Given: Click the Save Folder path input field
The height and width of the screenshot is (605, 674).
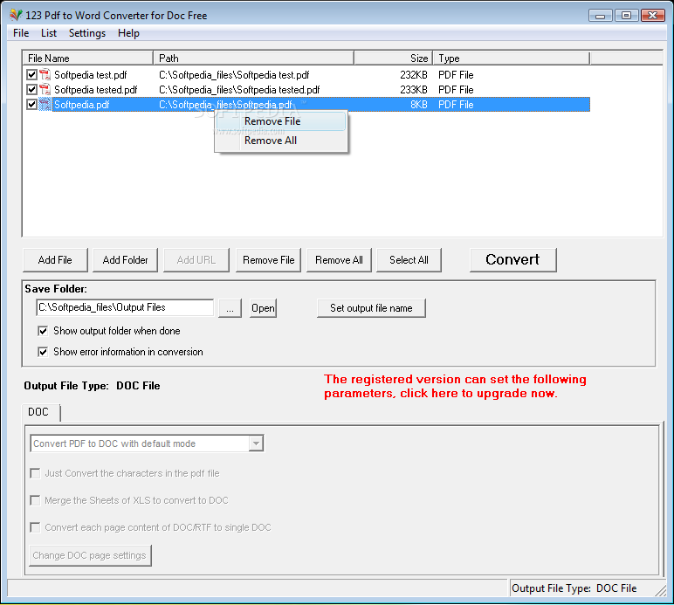Looking at the screenshot, I should pyautogui.click(x=125, y=307).
